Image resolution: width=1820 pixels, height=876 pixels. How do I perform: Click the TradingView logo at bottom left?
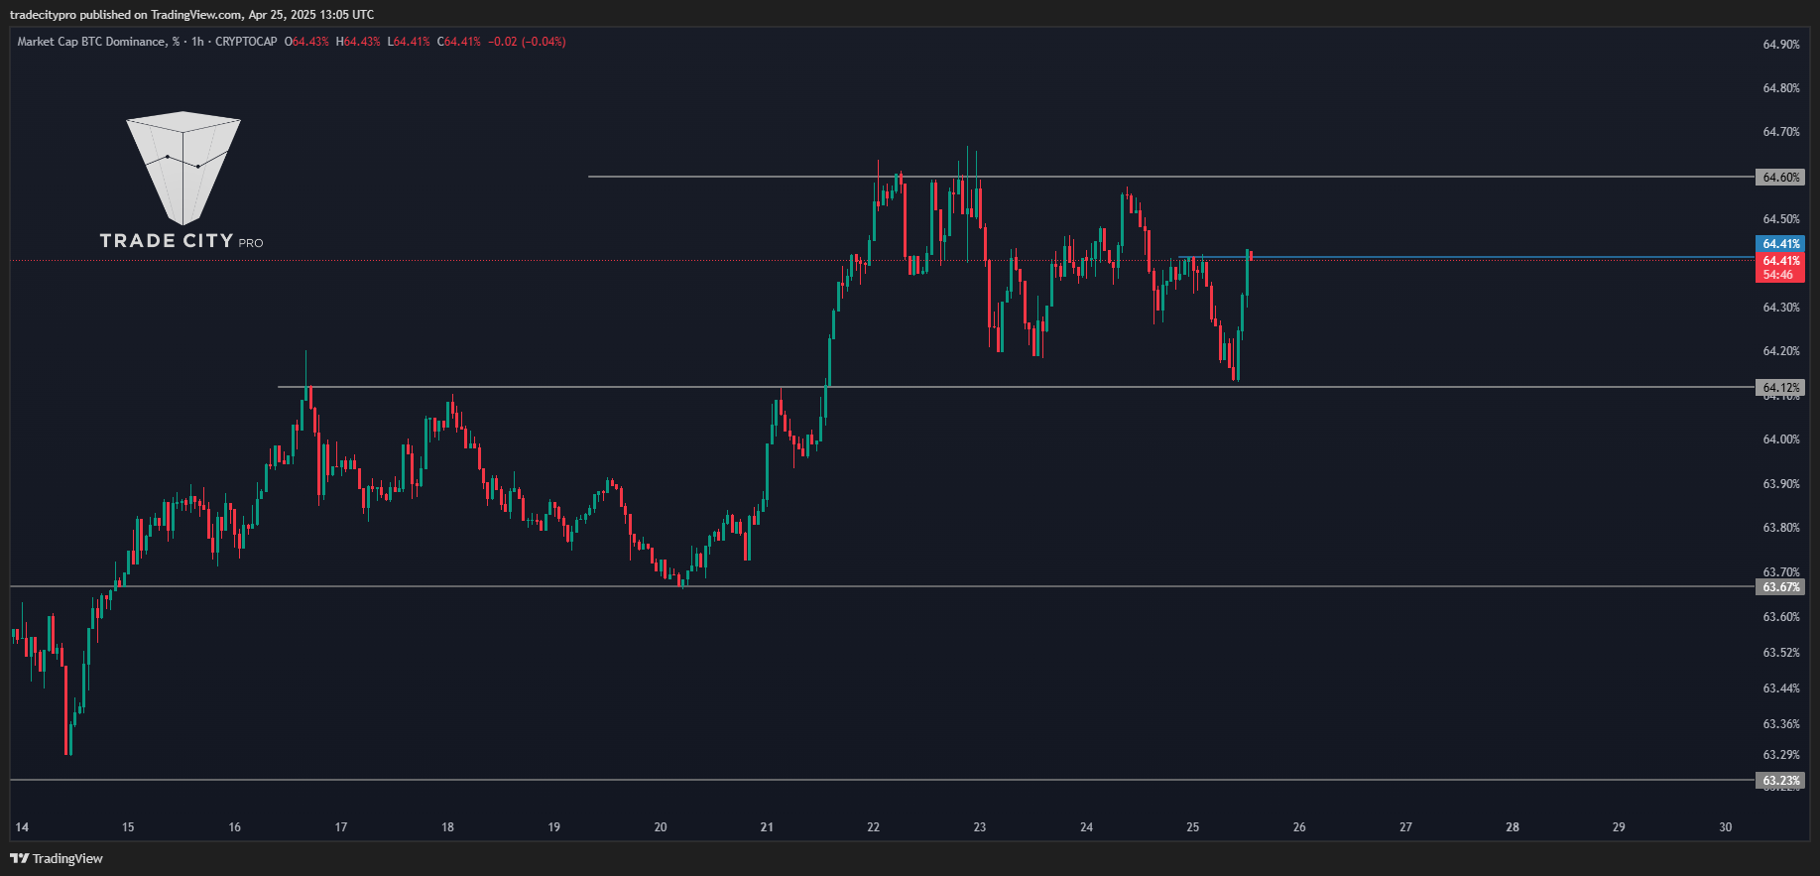pyautogui.click(x=57, y=859)
